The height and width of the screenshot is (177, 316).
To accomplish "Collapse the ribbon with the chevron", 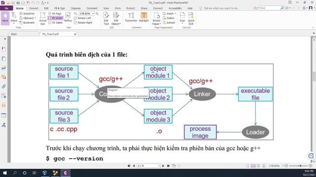I will tap(313, 28).
